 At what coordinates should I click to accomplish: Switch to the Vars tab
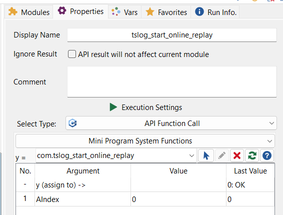pos(124,12)
